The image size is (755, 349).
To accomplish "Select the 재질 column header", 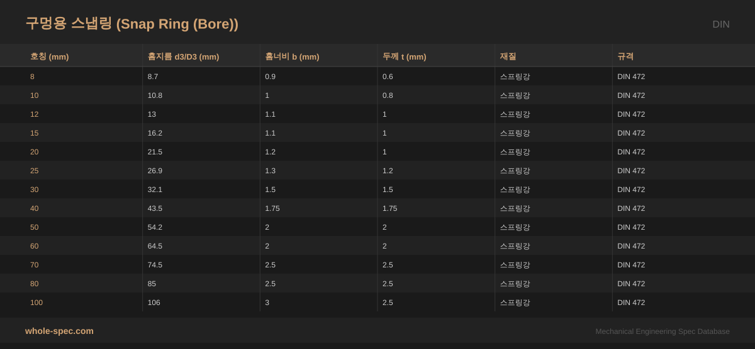I will click(508, 56).
